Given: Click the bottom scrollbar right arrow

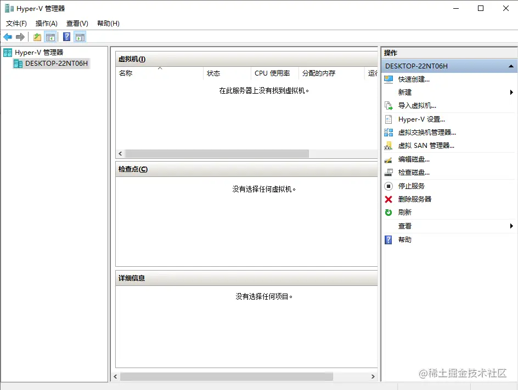Looking at the screenshot, I should point(373,376).
